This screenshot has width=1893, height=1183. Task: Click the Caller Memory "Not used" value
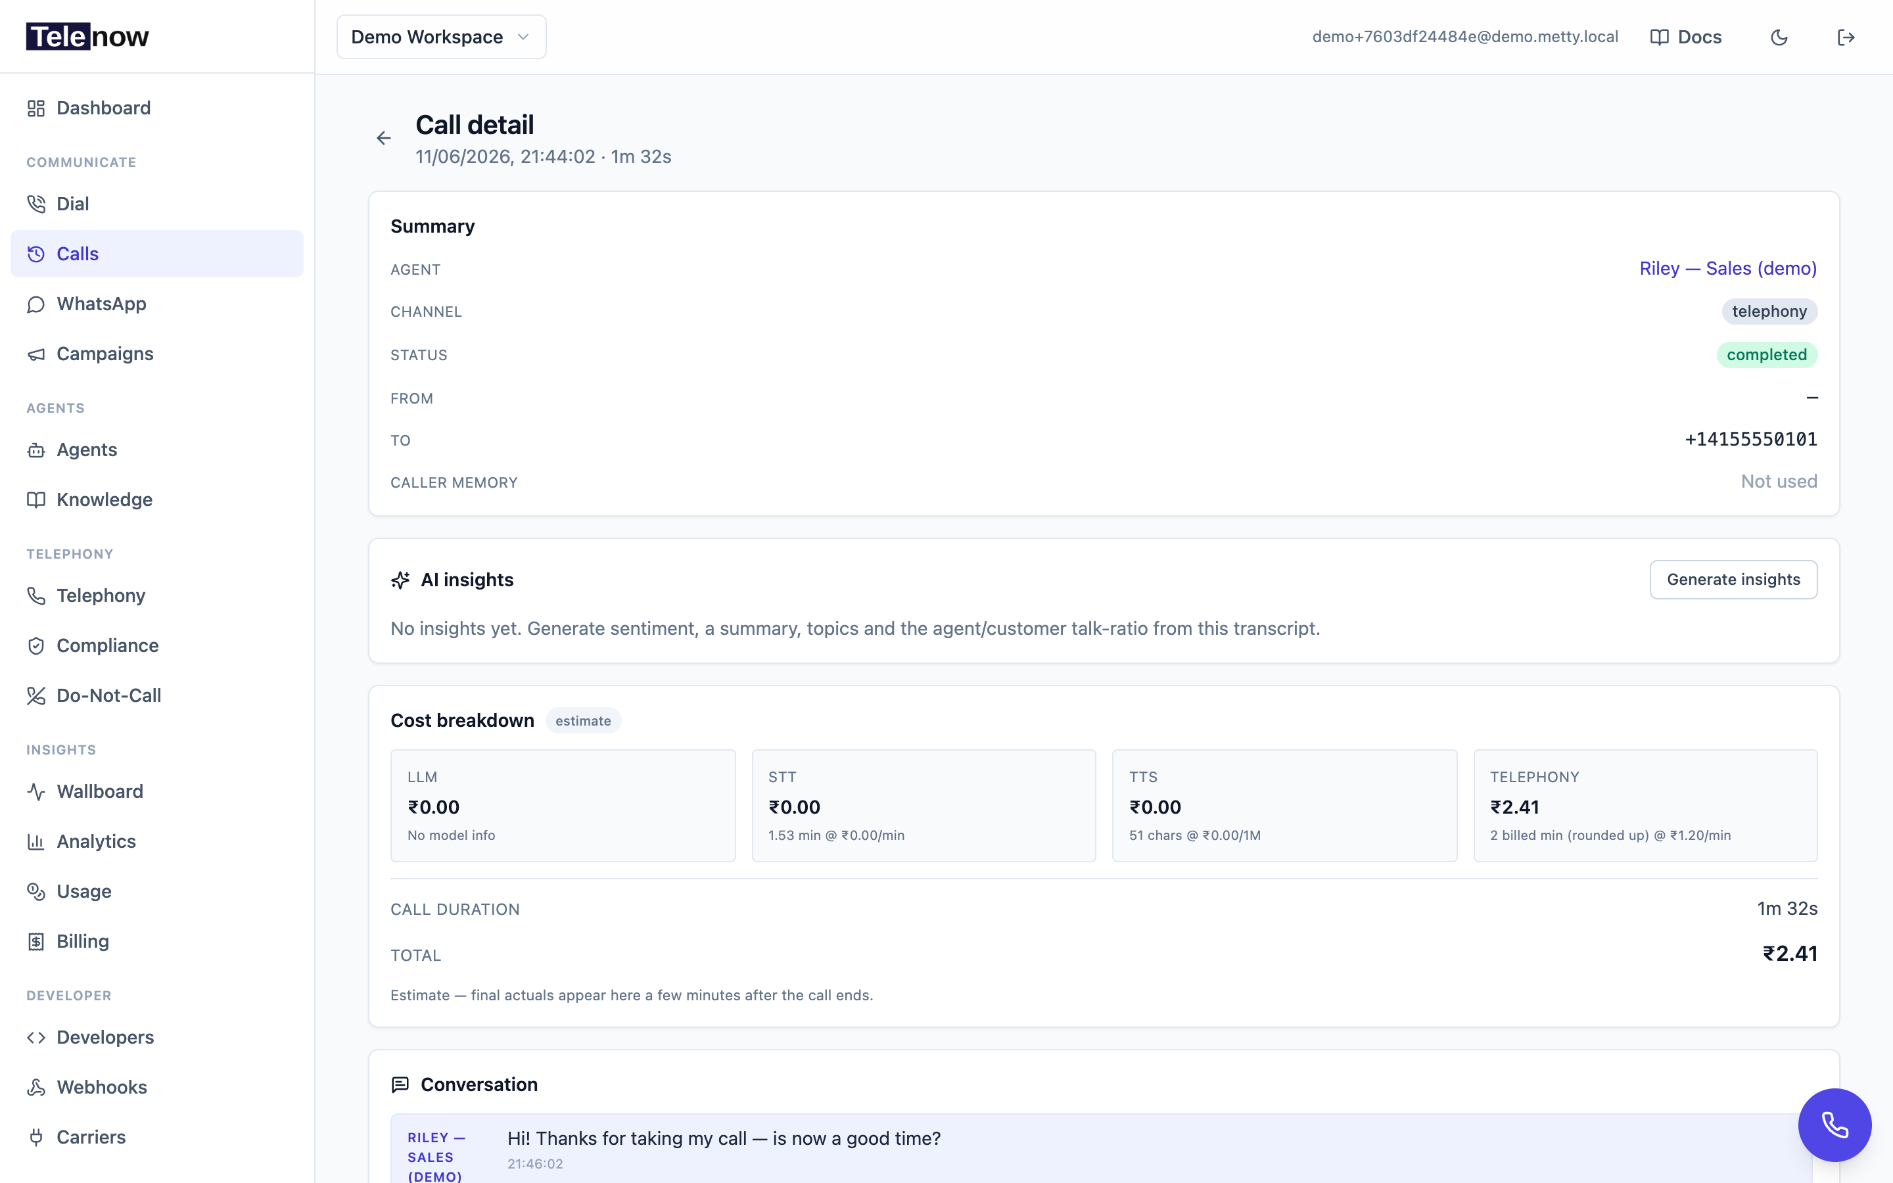[x=1779, y=482]
